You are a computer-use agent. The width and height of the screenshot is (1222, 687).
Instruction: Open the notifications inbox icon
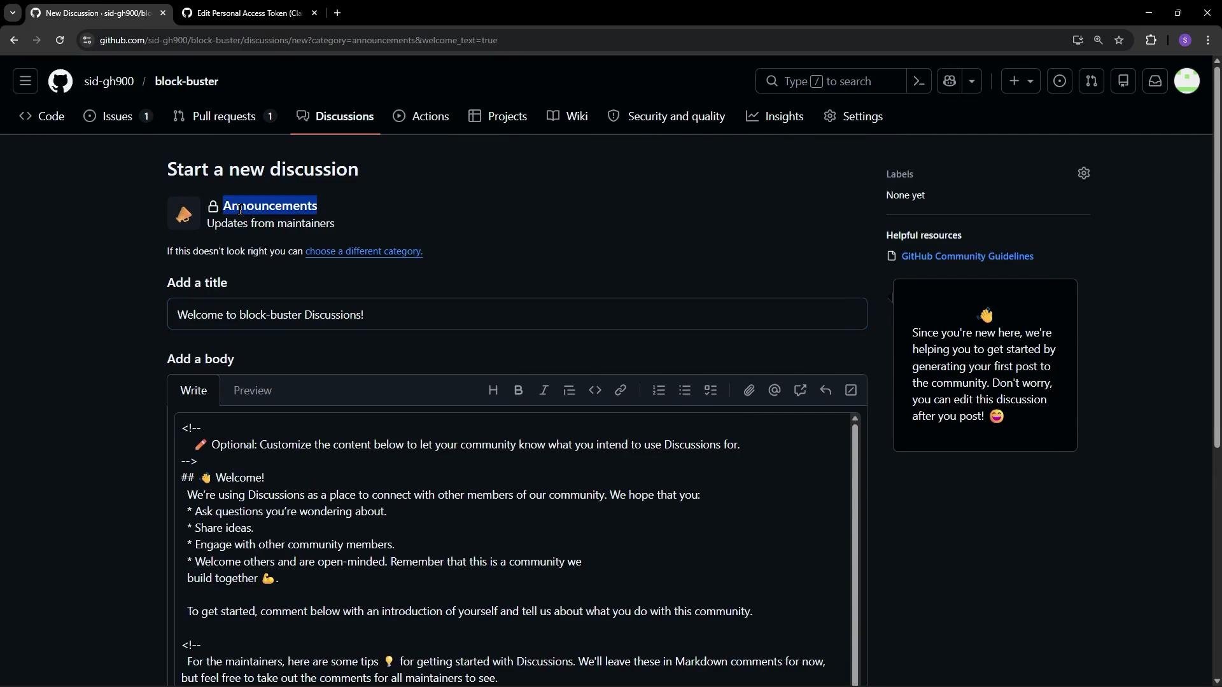point(1155,81)
